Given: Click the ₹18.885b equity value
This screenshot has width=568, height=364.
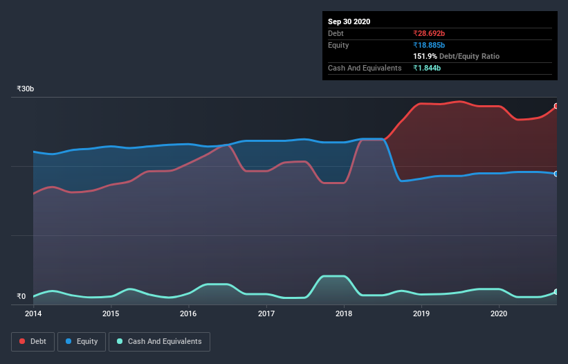Looking at the screenshot, I should pos(429,45).
